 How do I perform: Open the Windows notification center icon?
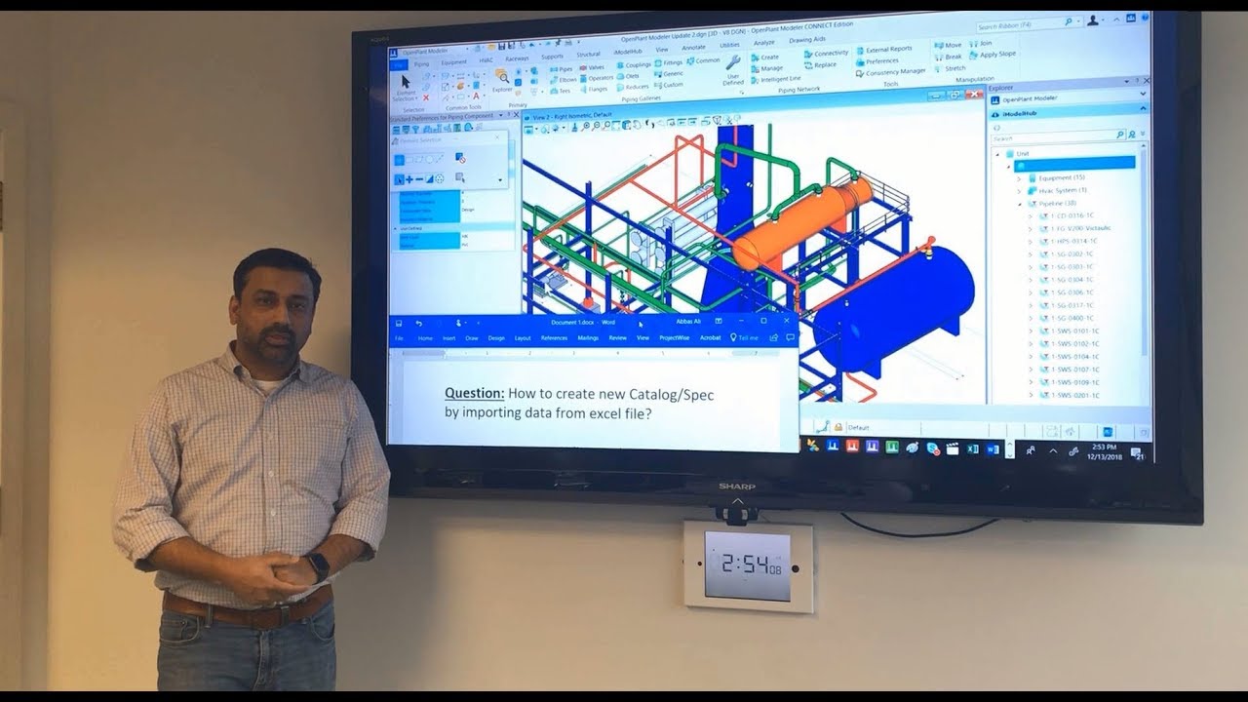(x=1136, y=452)
